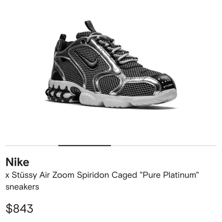The height and width of the screenshot is (222, 222).
Task: Jump to later image via right indicator segment
Action: coord(164,145)
